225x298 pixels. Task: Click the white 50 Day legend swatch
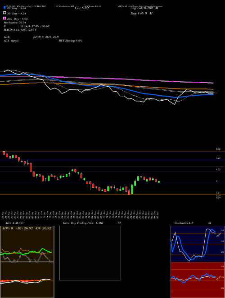coord(4,13)
